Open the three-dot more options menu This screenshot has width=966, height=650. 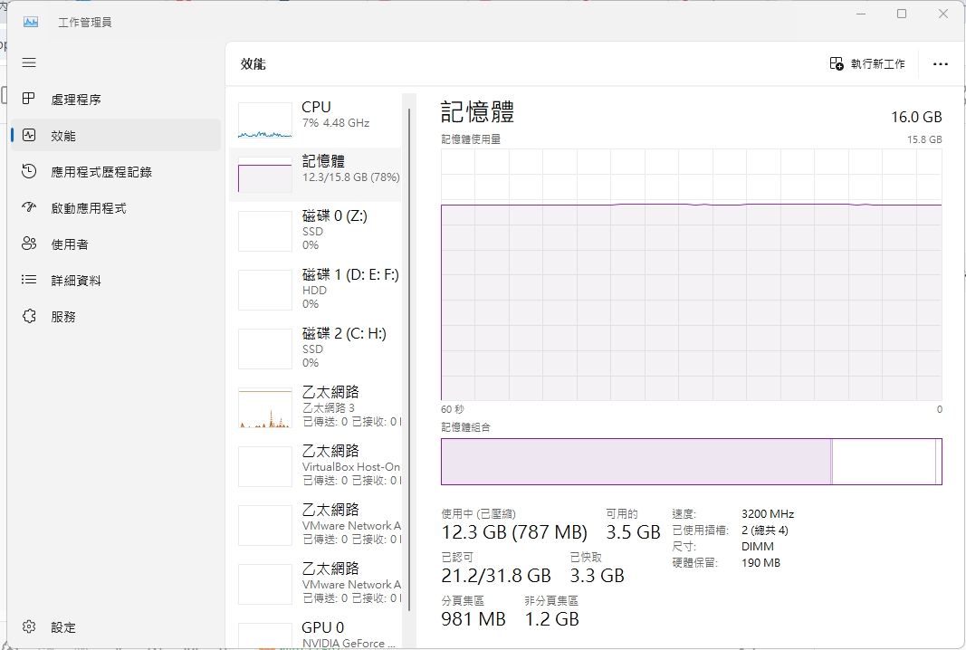(940, 64)
